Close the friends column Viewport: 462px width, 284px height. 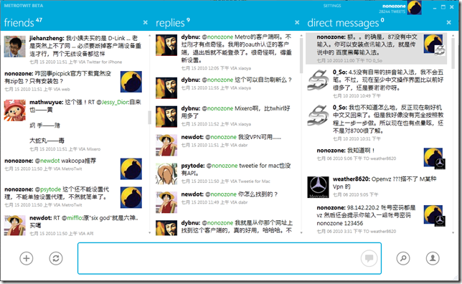pos(145,22)
